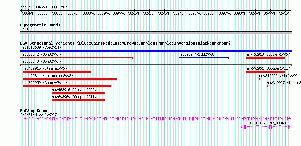Open the nsv5269 (Kidd2008) variant label
The width and height of the screenshot is (301, 146).
[196, 55]
